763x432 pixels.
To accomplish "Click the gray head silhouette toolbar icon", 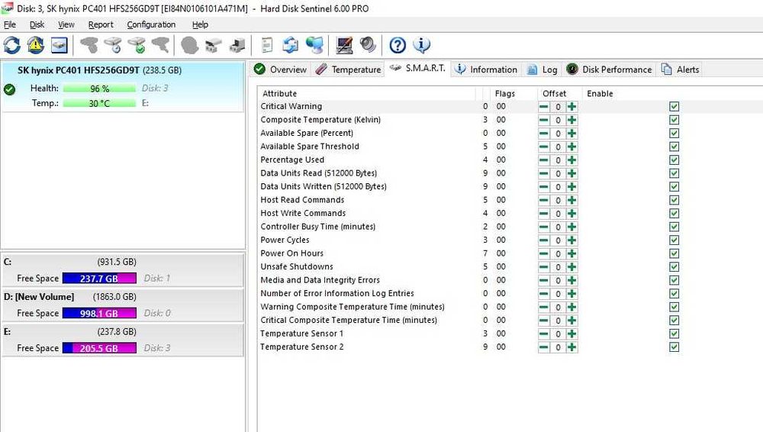I will click(x=189, y=45).
